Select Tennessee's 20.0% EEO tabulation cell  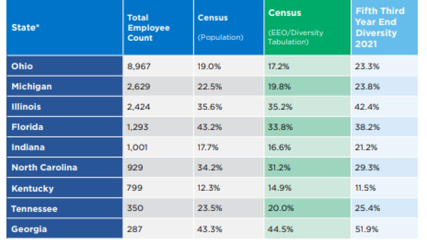point(308,209)
